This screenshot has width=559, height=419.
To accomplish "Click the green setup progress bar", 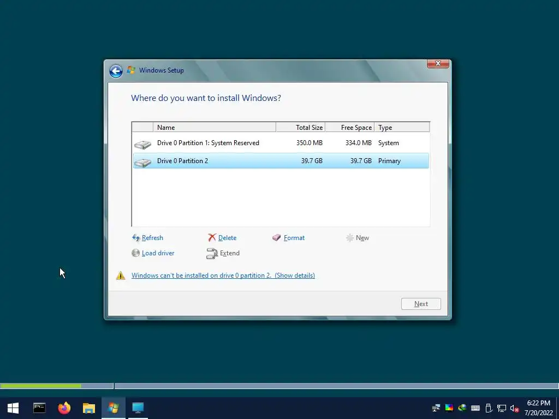I will [x=41, y=386].
